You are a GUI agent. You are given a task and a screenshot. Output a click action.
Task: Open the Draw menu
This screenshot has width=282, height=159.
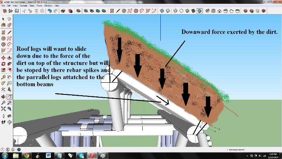click(x=32, y=6)
